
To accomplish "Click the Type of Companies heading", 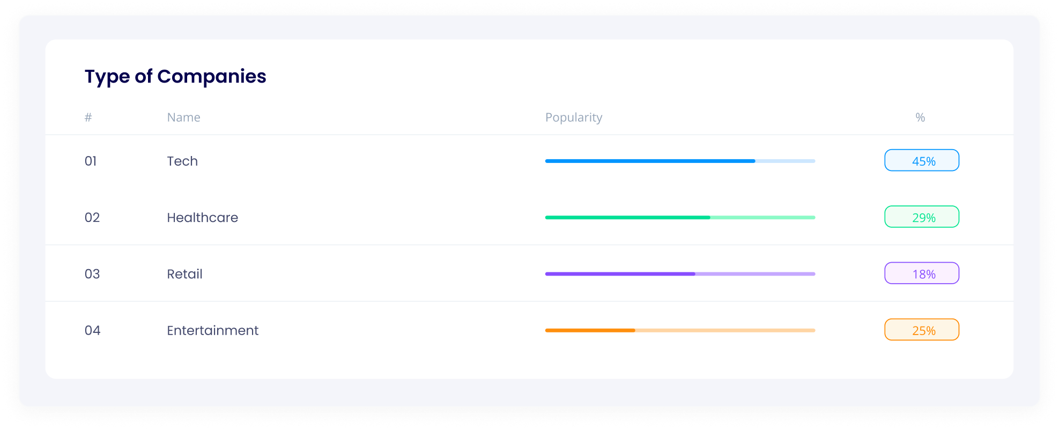I will click(x=175, y=77).
